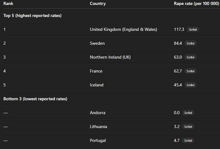Image resolution: width=220 pixels, height=149 pixels.
Task: Click the '84.4' rate value
Action: [x=178, y=43]
